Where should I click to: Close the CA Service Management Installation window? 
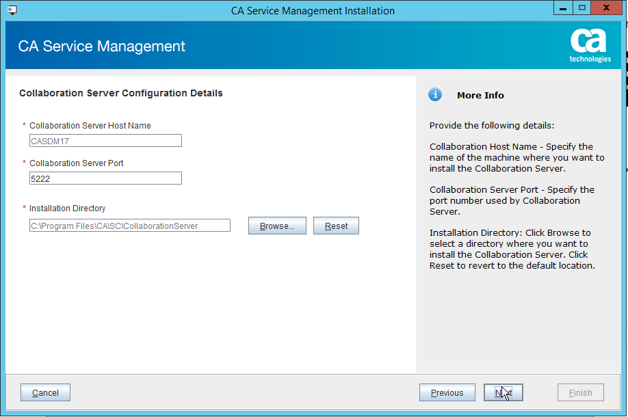(x=608, y=8)
